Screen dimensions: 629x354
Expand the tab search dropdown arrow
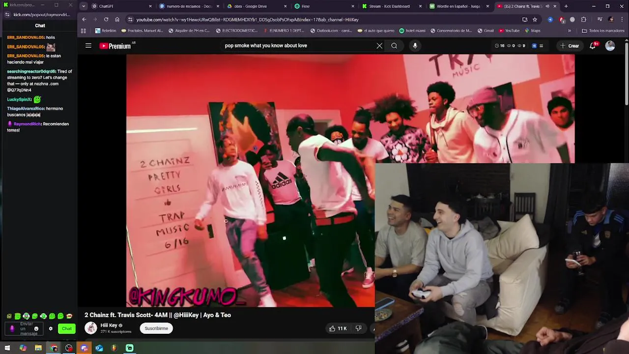84,6
